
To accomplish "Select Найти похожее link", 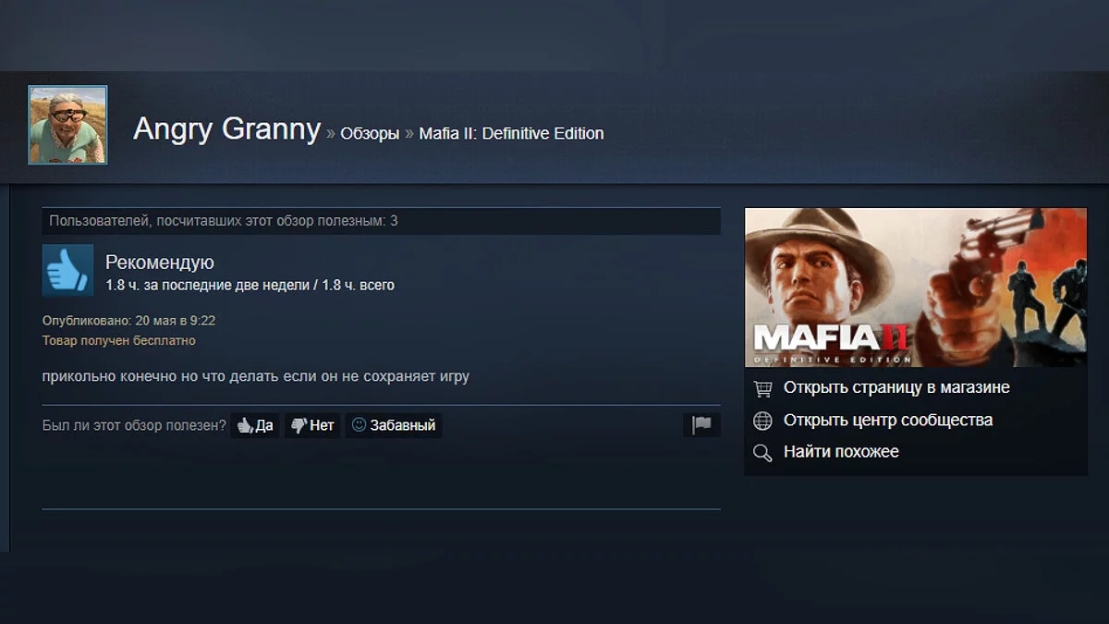I will pyautogui.click(x=841, y=452).
